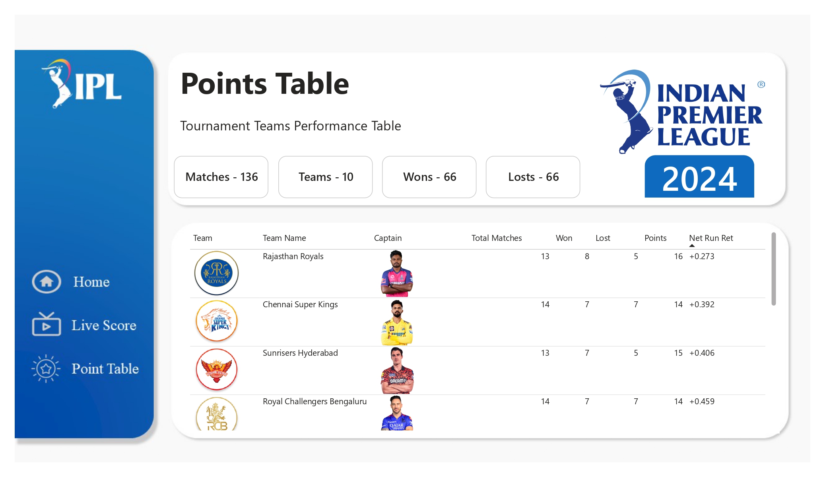Click the Point Table star icon
This screenshot has width=825, height=477.
pos(46,368)
